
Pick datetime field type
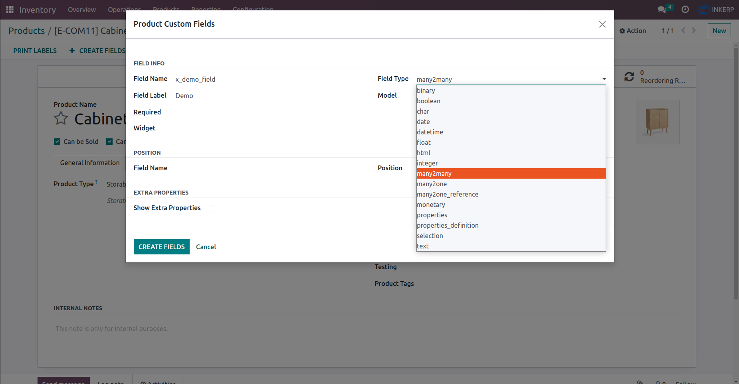[x=511, y=132]
